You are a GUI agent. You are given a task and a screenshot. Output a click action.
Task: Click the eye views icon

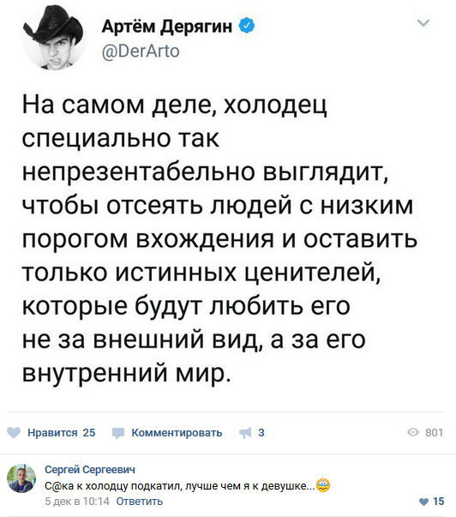point(413,433)
